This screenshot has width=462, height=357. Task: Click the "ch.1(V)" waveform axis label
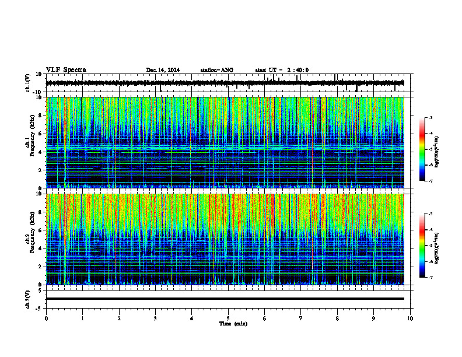coord(28,83)
